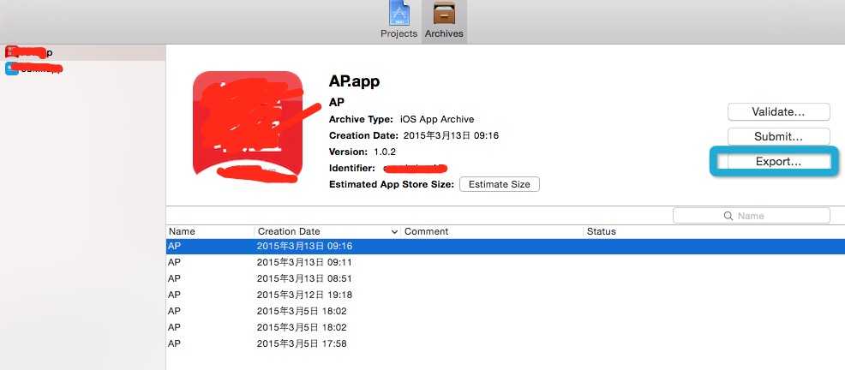Click the Projects blueprint icon

coord(399,13)
